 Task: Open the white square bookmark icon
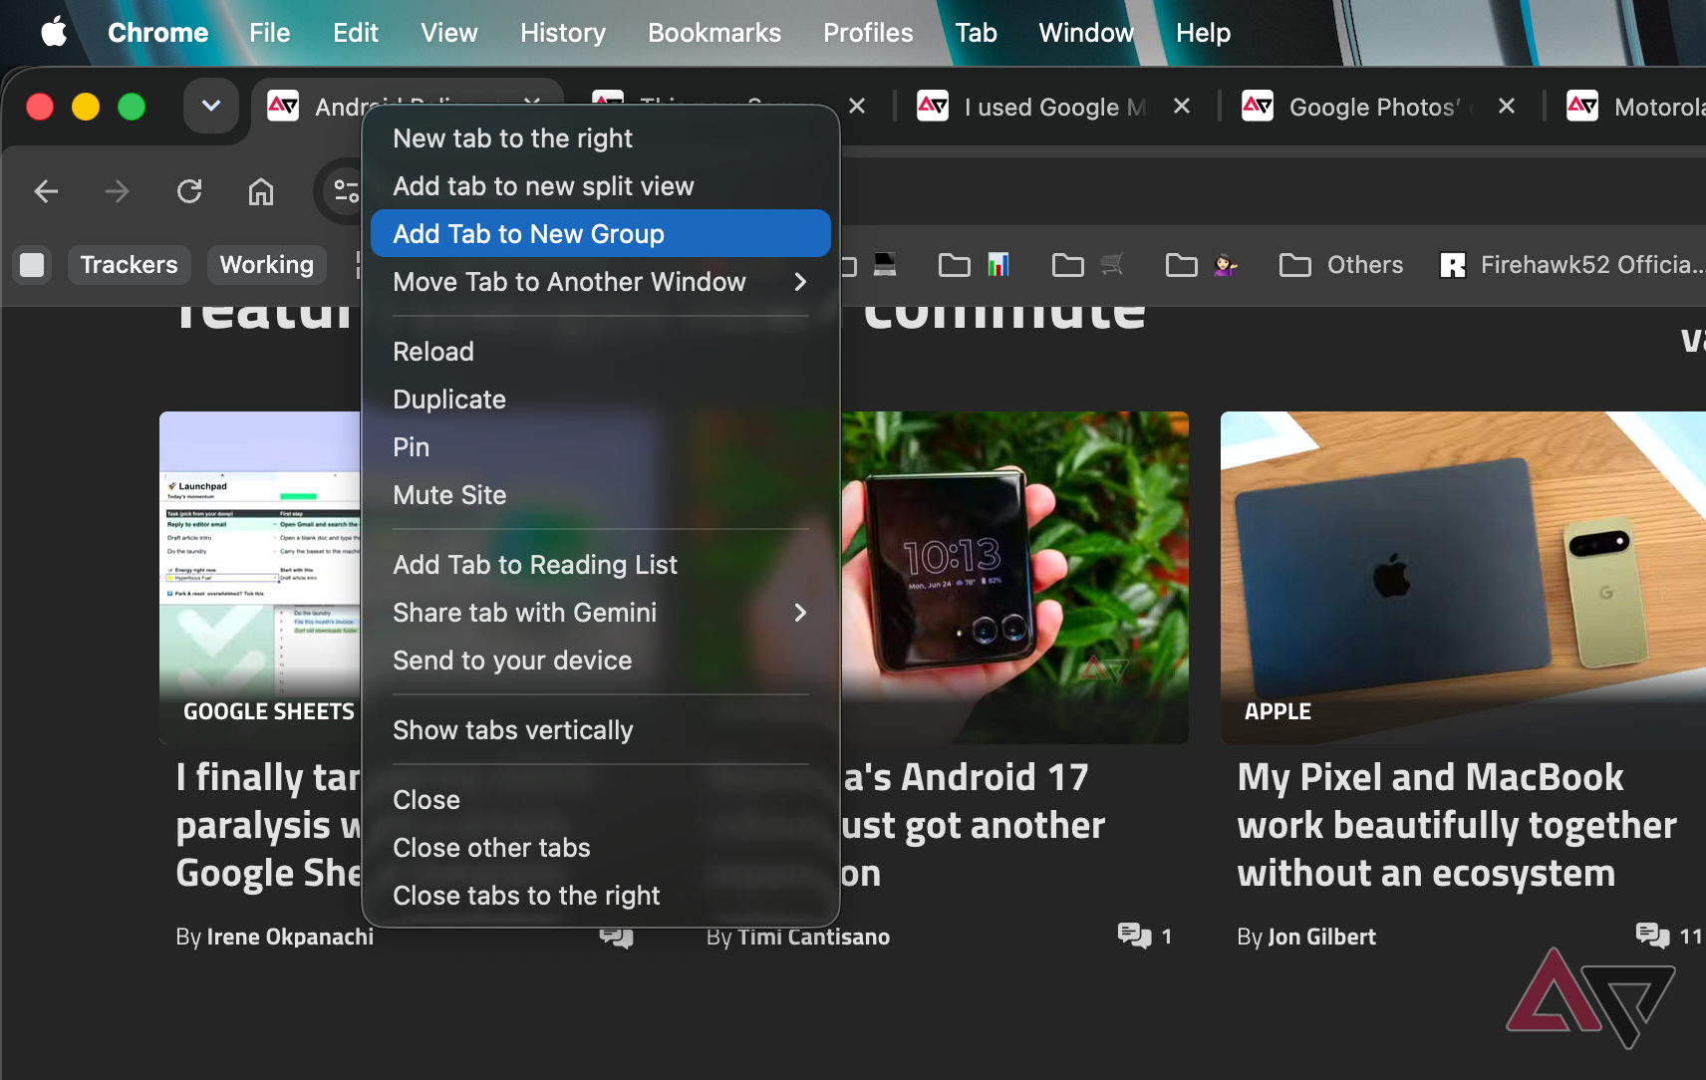pos(32,264)
